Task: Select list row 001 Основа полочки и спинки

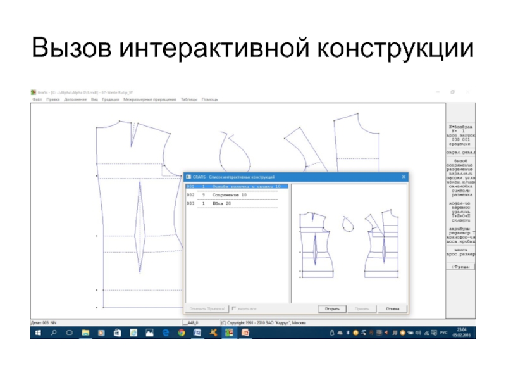Action: (x=237, y=186)
